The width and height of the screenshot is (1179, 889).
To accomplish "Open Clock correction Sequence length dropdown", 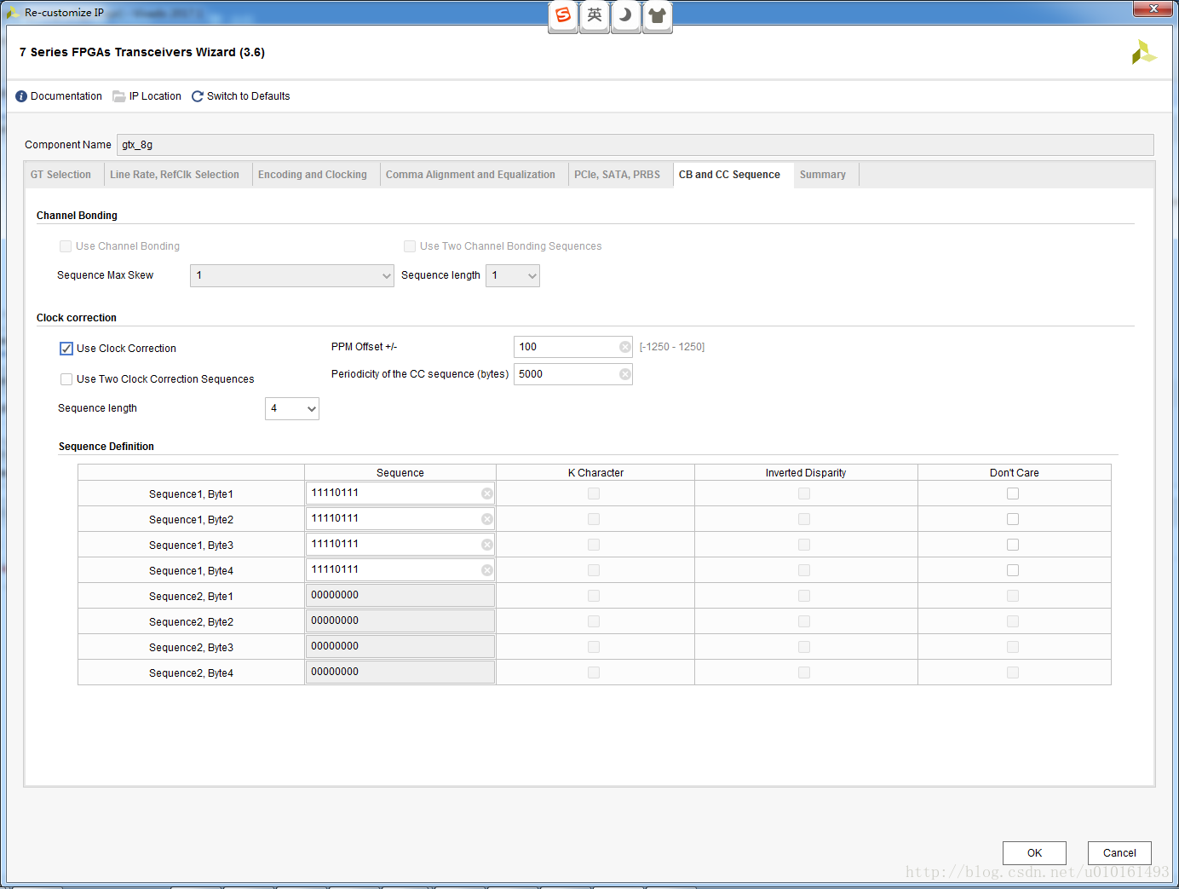I will (292, 408).
